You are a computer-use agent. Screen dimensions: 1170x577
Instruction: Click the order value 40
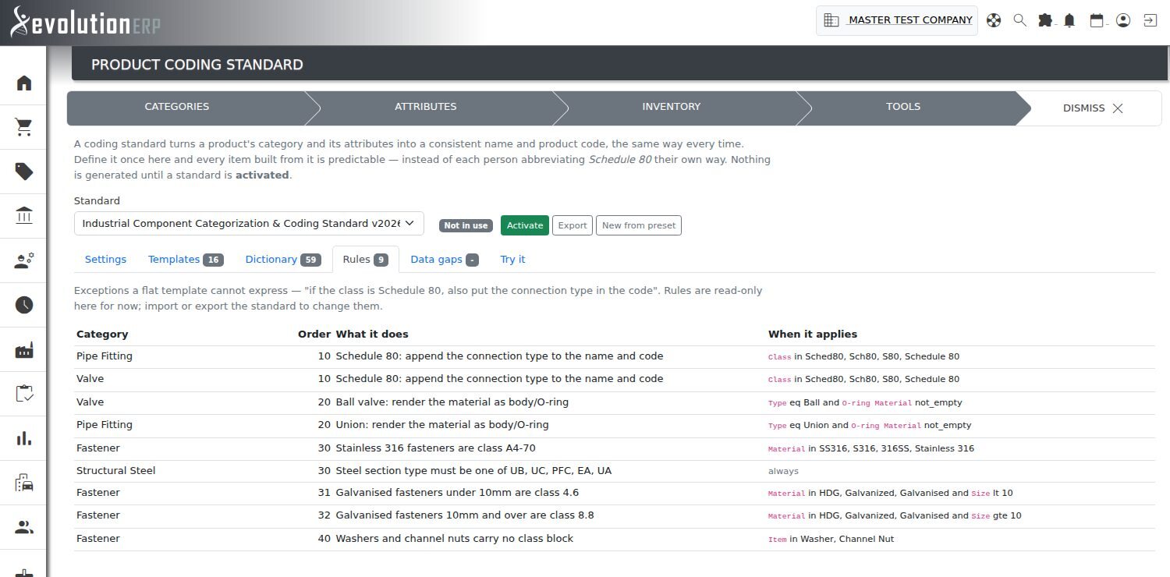click(x=324, y=539)
